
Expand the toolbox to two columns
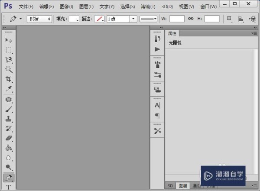4,28
